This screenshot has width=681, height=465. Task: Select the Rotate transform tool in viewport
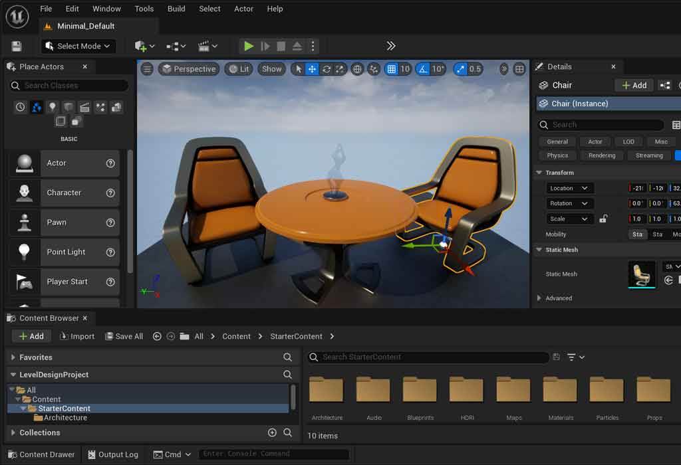pyautogui.click(x=326, y=69)
